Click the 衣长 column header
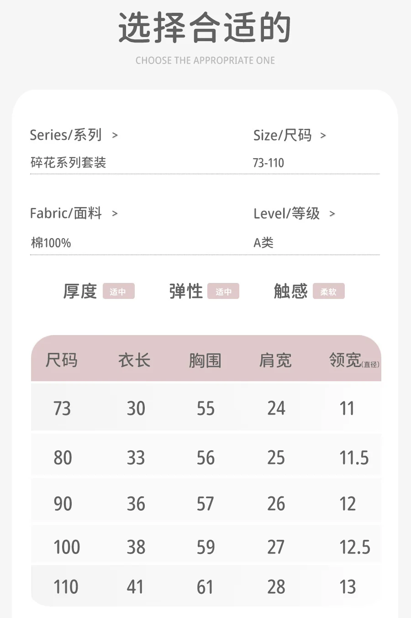 point(134,360)
